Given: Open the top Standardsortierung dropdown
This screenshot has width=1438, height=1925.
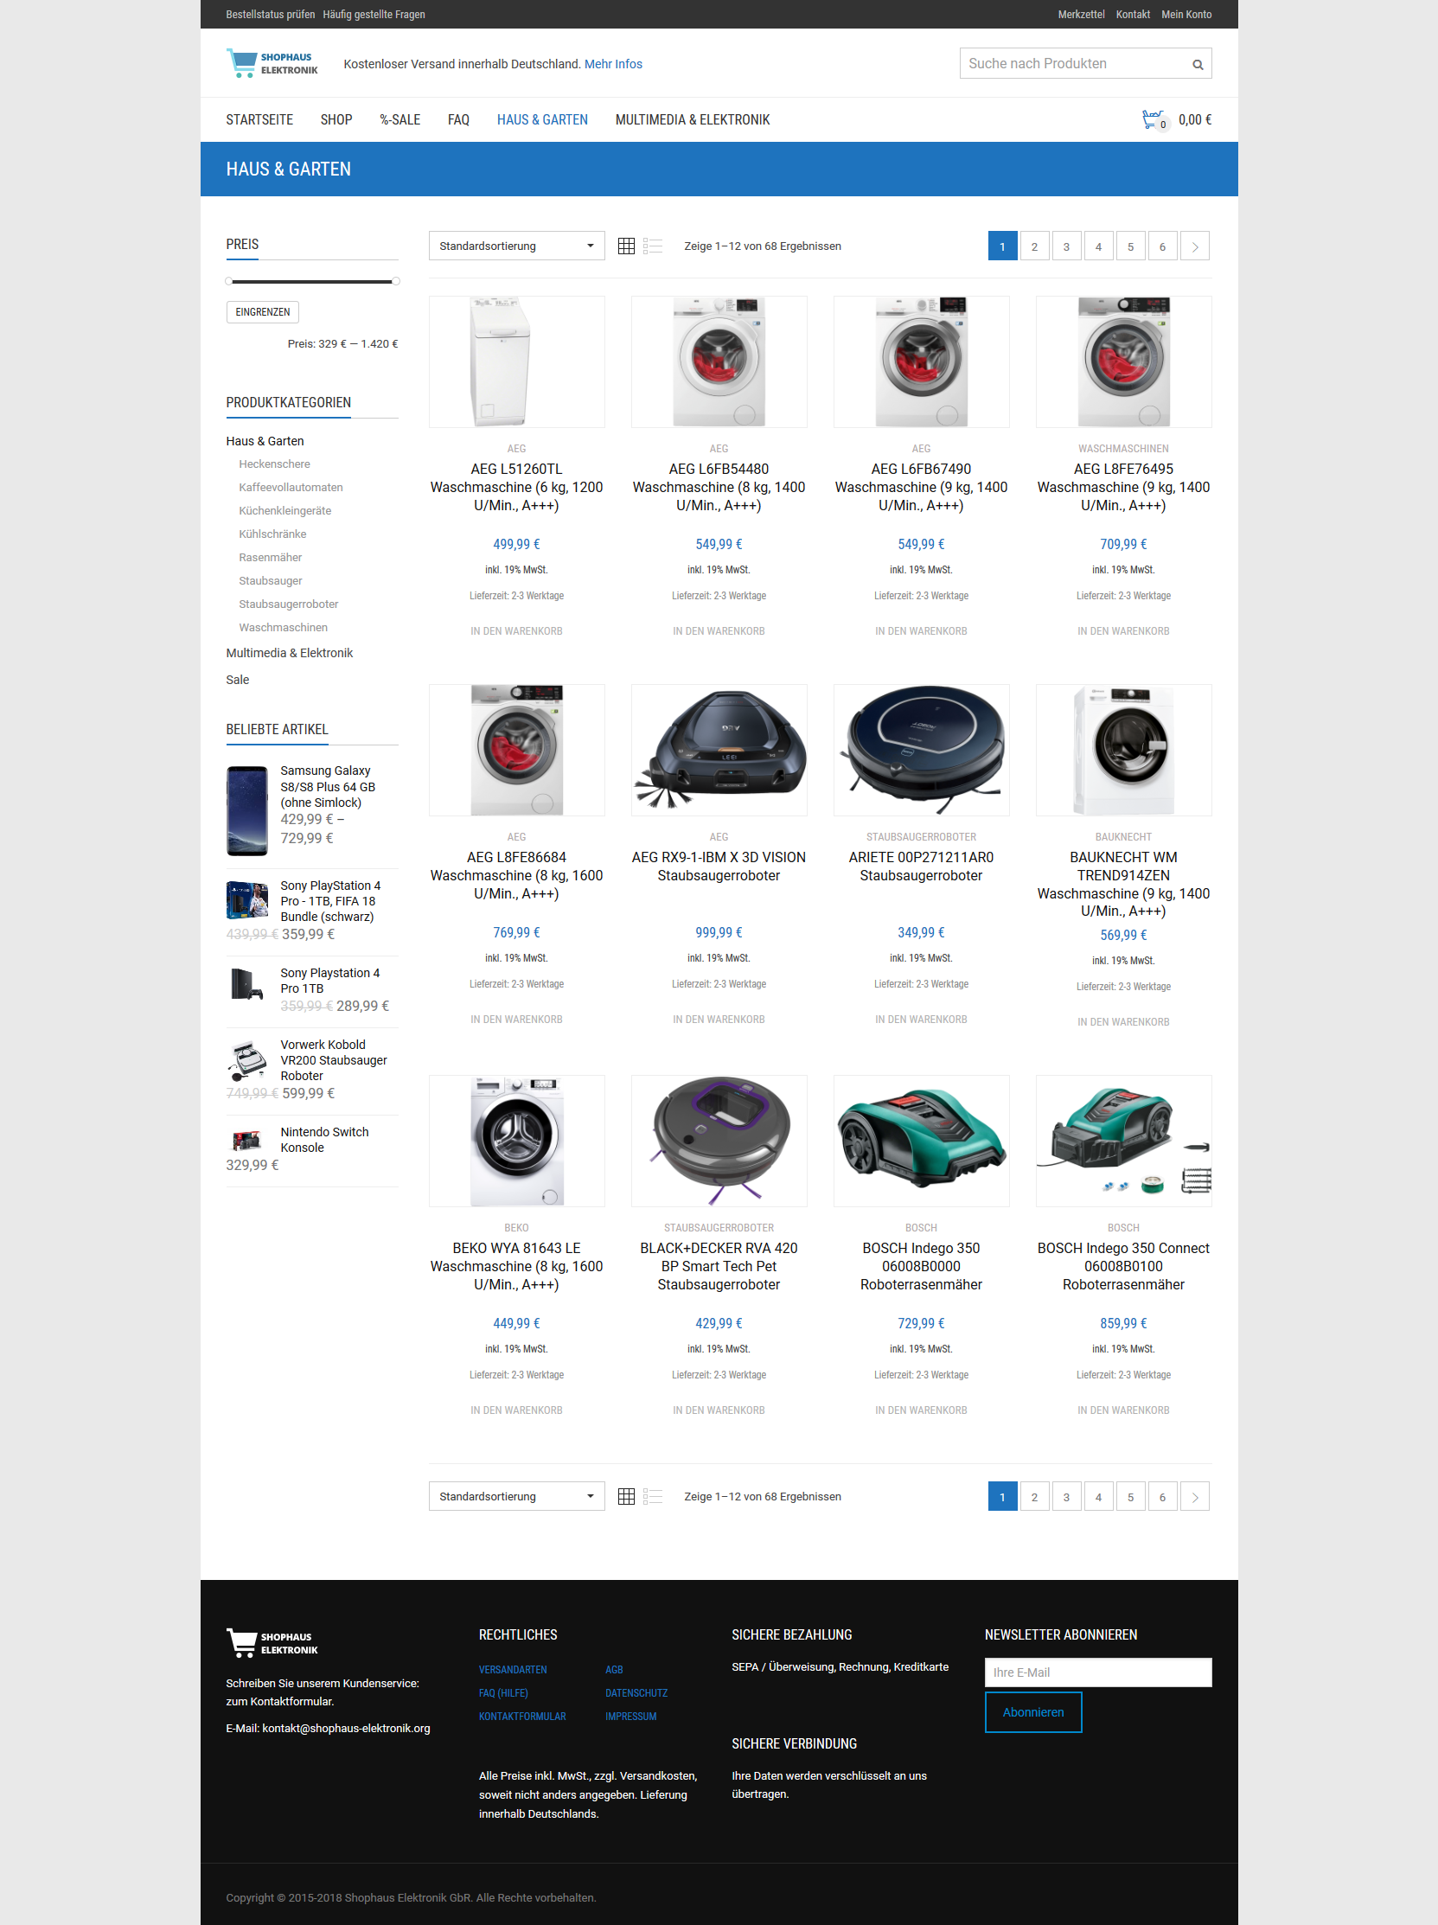Looking at the screenshot, I should click(x=517, y=246).
